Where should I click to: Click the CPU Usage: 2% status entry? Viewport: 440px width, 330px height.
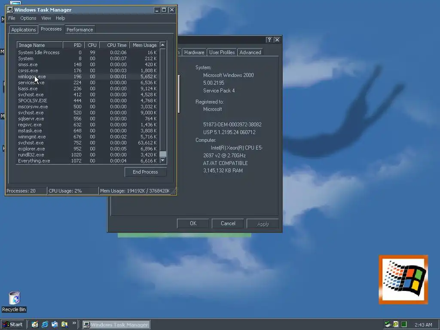(73, 191)
